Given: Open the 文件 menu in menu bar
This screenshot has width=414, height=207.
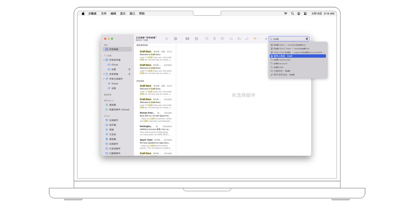Looking at the screenshot, I should pos(103,14).
